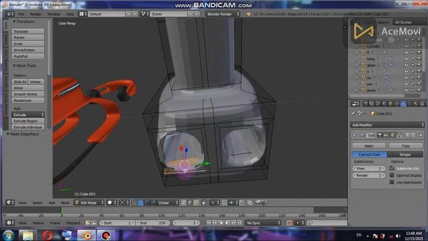Open the Global orientation dropdown
The height and width of the screenshot is (241, 428).
click(x=168, y=202)
